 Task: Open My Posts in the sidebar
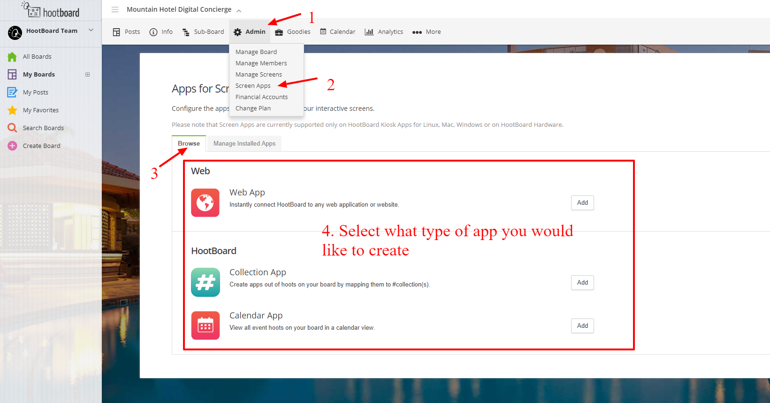[36, 93]
